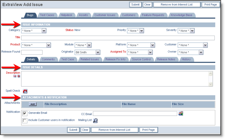This screenshot has height=139, width=225.
Task: Change the Originator dropdown from Bill Smith
Action: point(87,52)
